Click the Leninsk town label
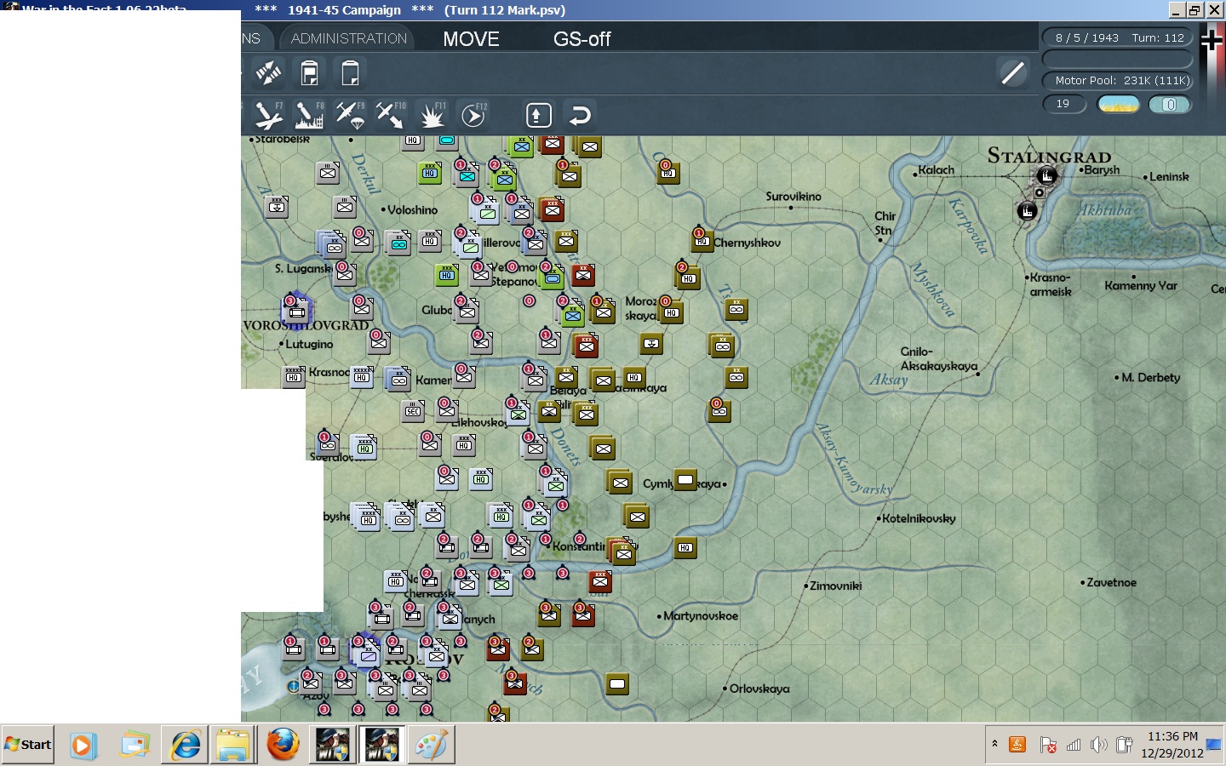 click(x=1169, y=177)
